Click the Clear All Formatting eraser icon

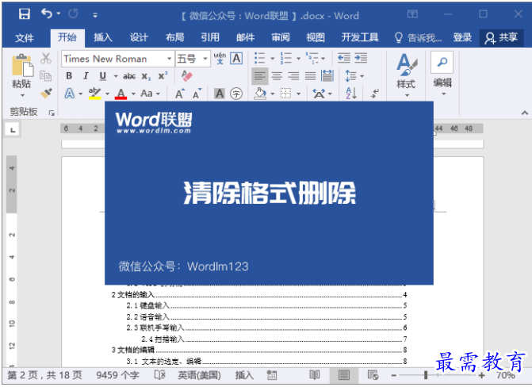[186, 75]
